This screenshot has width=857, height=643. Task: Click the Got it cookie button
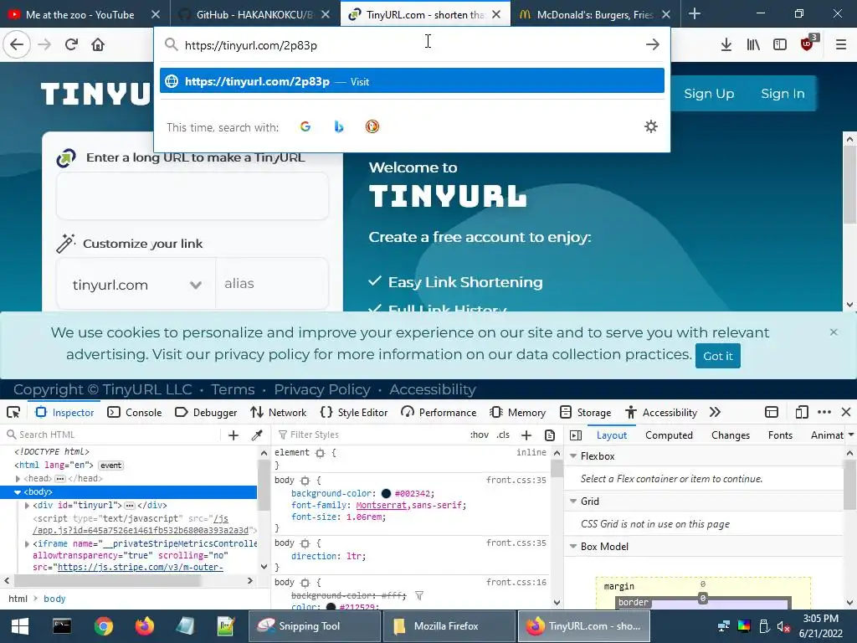(717, 356)
